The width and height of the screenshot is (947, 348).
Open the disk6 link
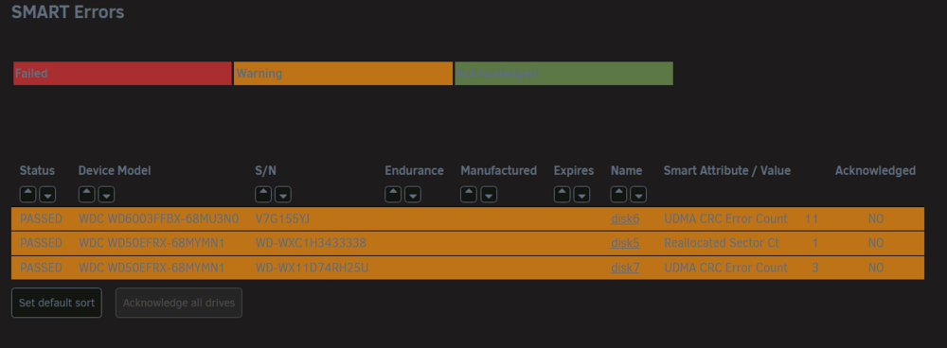tap(625, 219)
